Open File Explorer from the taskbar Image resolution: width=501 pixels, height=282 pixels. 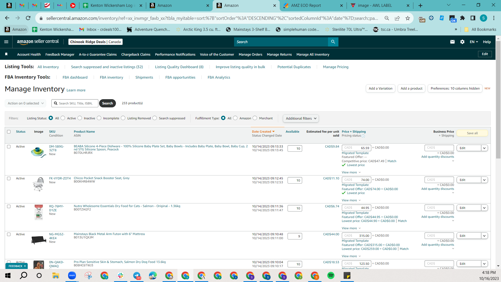(56, 275)
